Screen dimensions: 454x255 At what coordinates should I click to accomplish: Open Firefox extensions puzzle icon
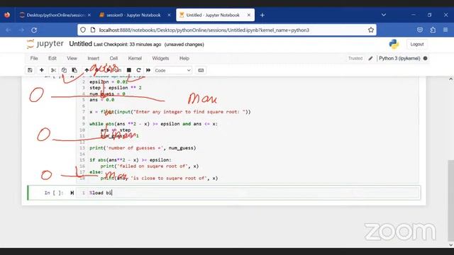coord(433,30)
